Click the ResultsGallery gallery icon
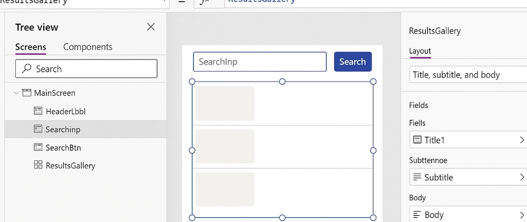 point(38,165)
